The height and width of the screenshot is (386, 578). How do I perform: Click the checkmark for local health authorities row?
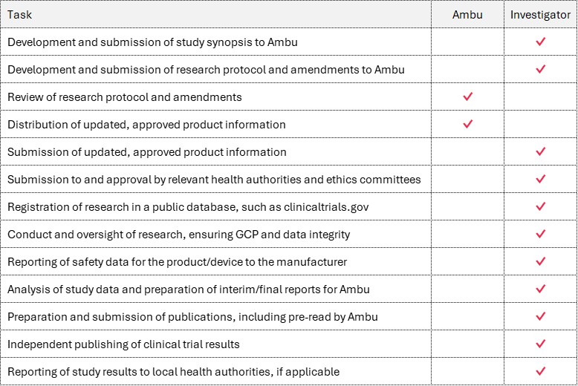[540, 371]
